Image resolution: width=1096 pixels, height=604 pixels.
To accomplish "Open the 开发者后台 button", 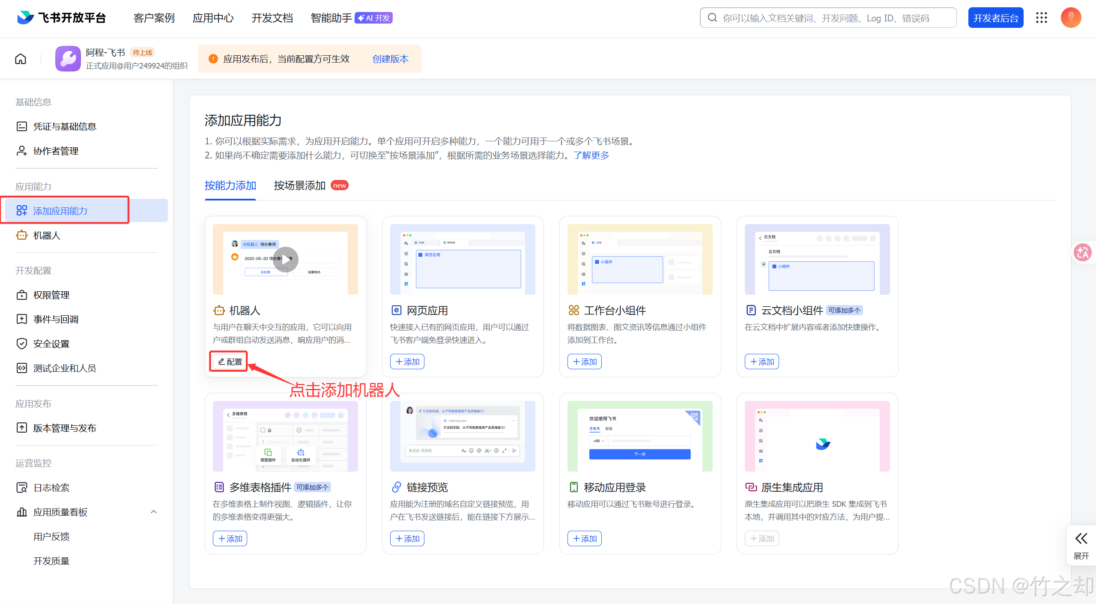I will click(995, 18).
